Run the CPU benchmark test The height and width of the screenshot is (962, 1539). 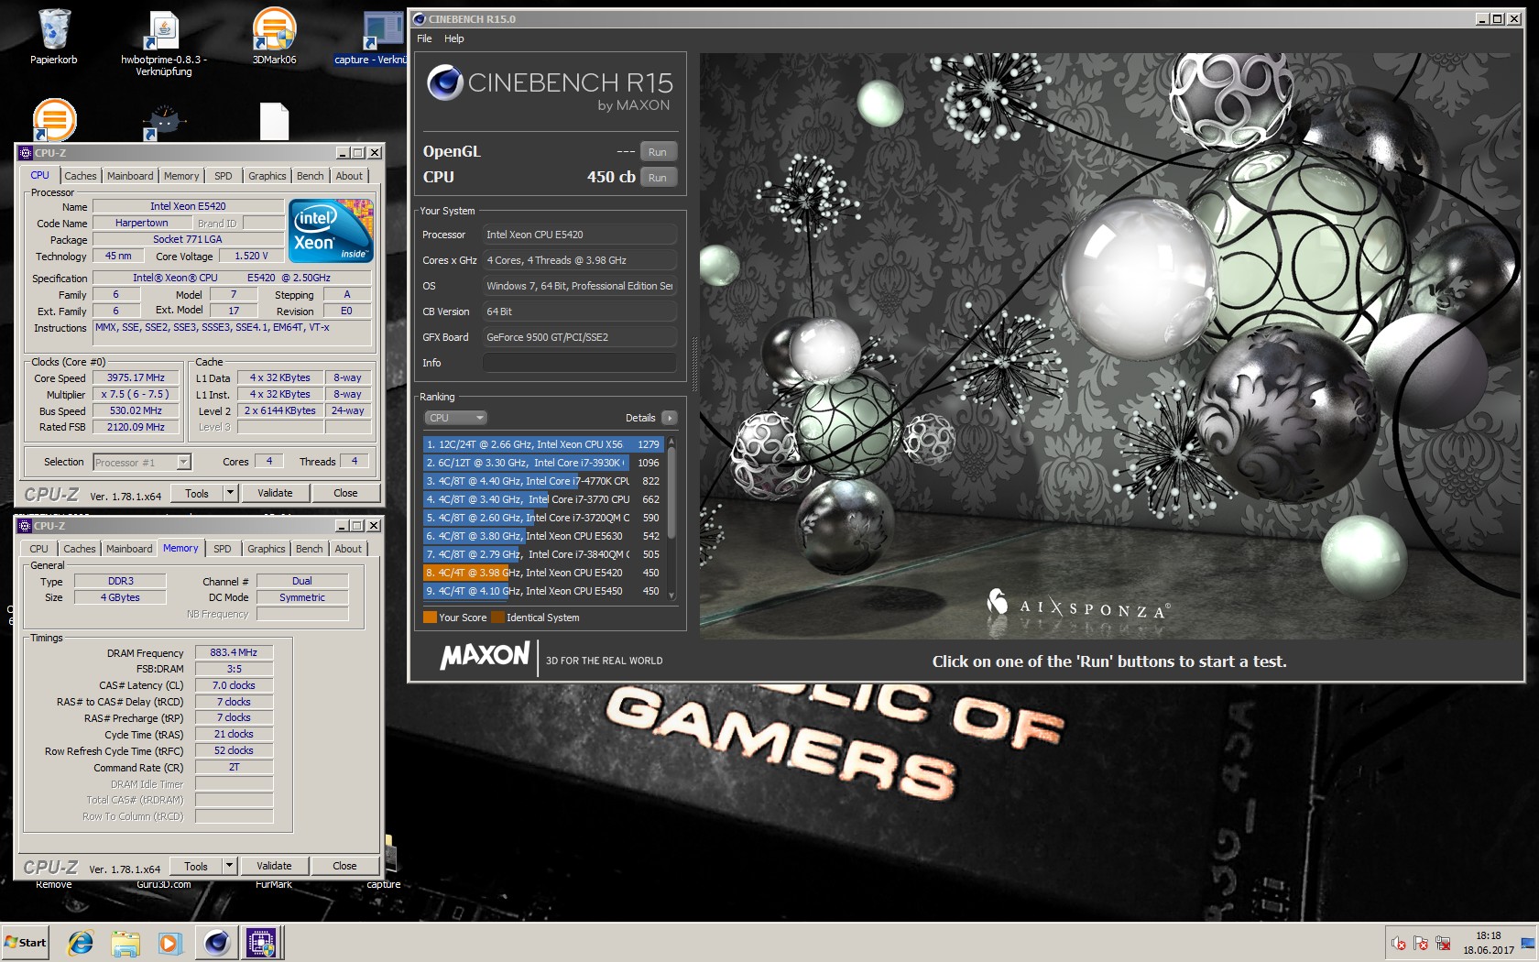(658, 178)
